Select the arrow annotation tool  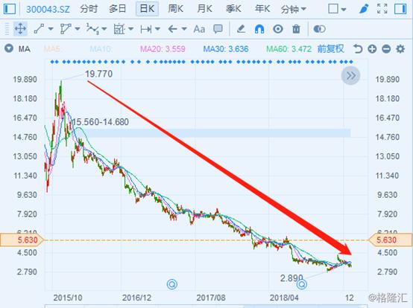[x=172, y=29]
